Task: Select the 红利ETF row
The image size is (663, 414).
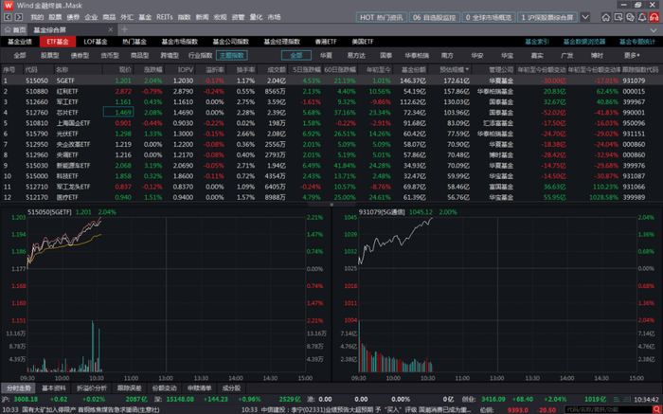Action: coord(331,91)
